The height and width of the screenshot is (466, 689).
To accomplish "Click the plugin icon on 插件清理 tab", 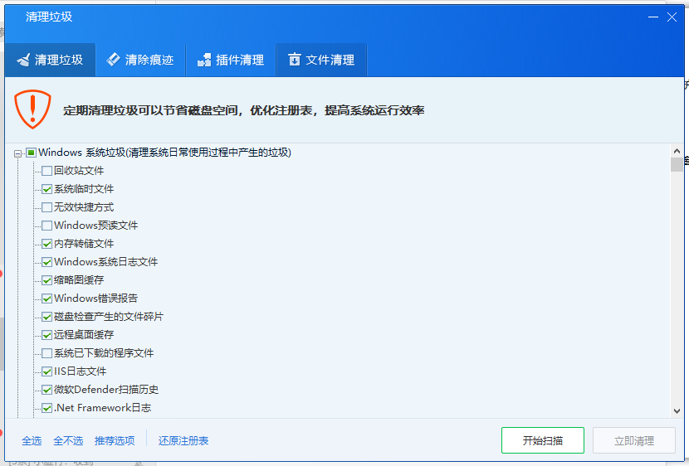I will [x=204, y=60].
